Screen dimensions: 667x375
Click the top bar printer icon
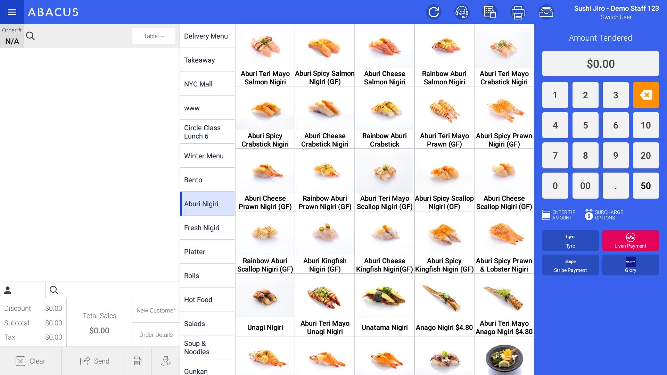518,12
